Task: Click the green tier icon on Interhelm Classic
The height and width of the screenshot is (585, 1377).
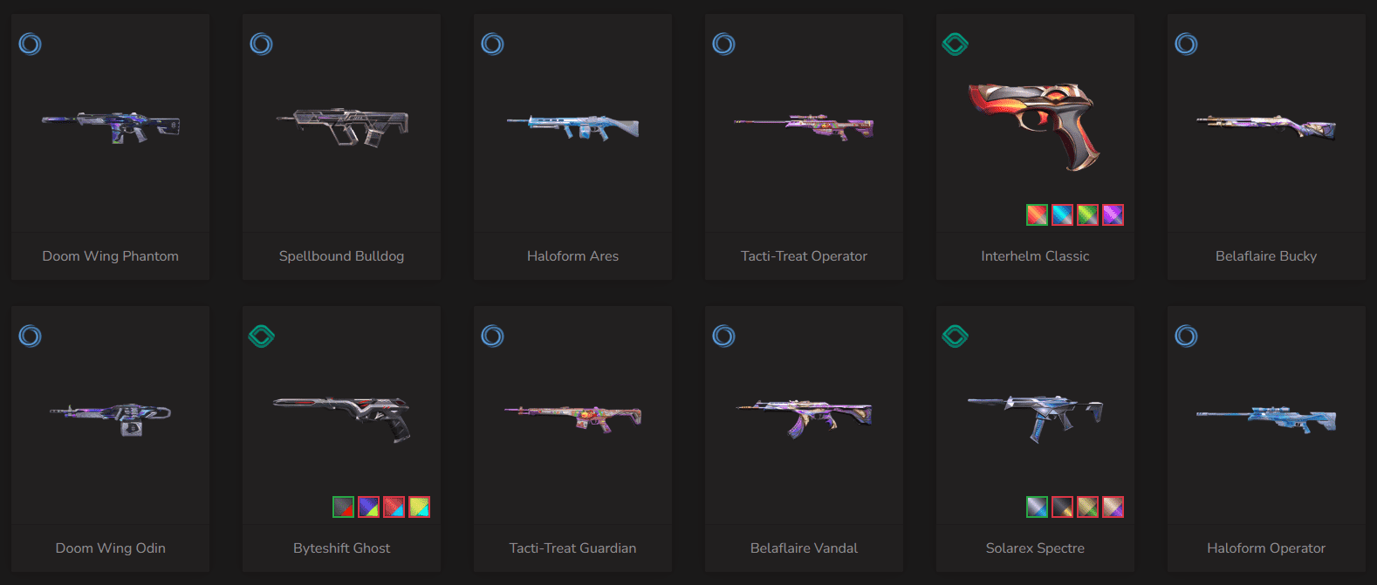Action: tap(956, 44)
